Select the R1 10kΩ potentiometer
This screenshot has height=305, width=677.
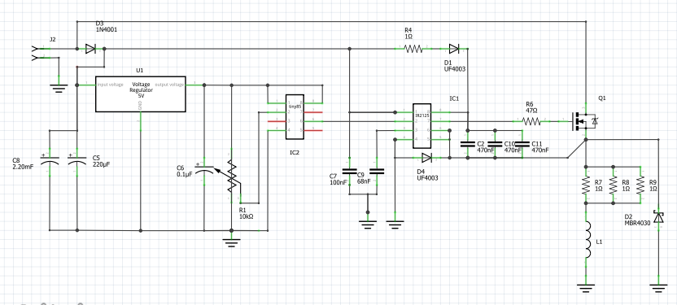pyautogui.click(x=232, y=176)
